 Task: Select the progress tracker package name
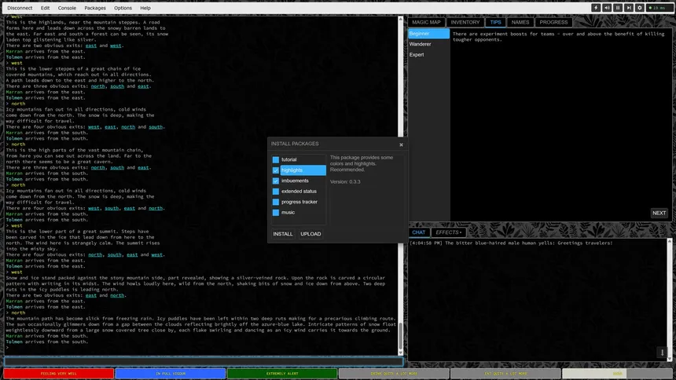pos(303,202)
